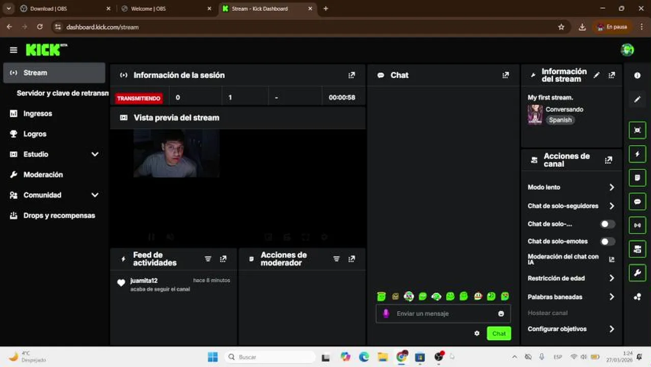The image size is (651, 367).
Task: Select Stream in the sidebar
Action: click(x=54, y=73)
